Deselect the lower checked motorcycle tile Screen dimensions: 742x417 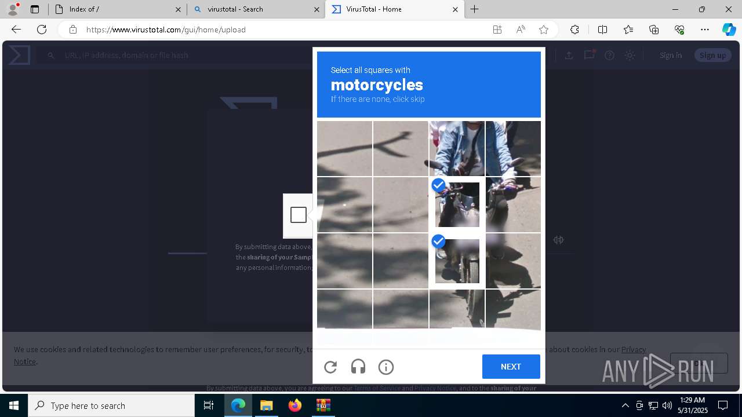coord(457,261)
